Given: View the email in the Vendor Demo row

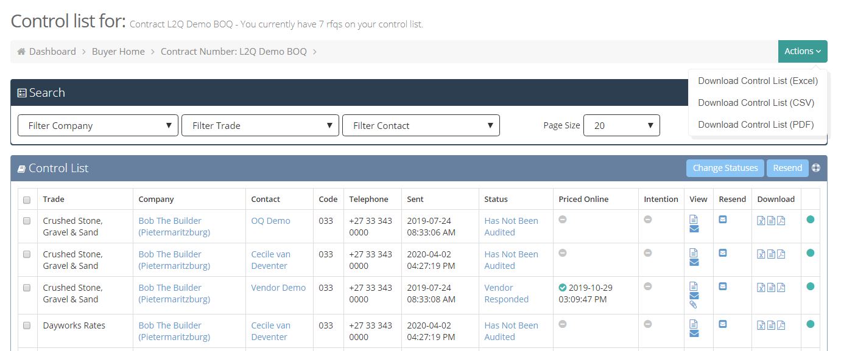Looking at the screenshot, I should [x=694, y=296].
